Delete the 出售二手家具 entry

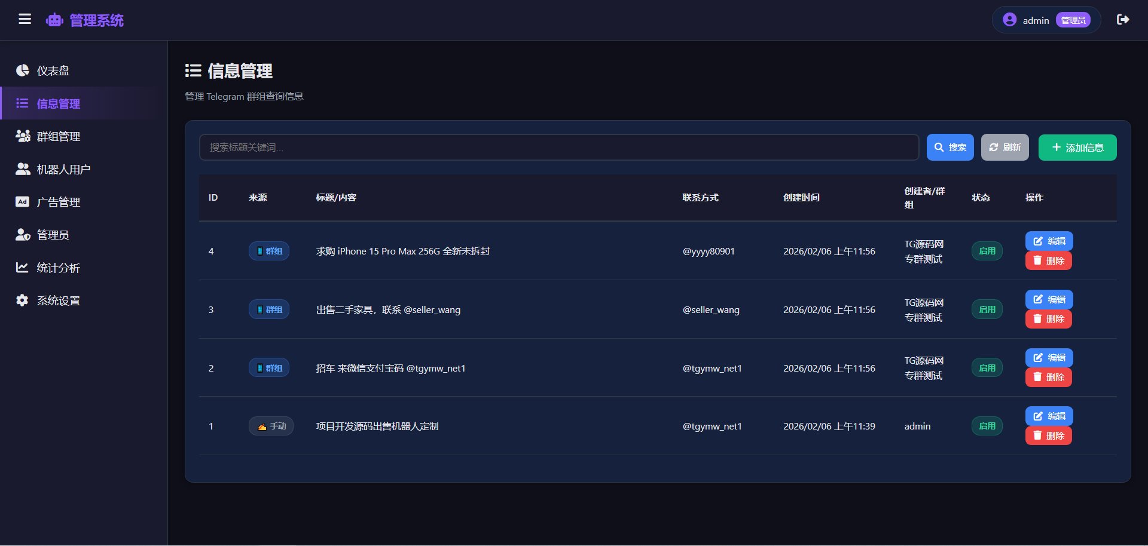click(1048, 319)
